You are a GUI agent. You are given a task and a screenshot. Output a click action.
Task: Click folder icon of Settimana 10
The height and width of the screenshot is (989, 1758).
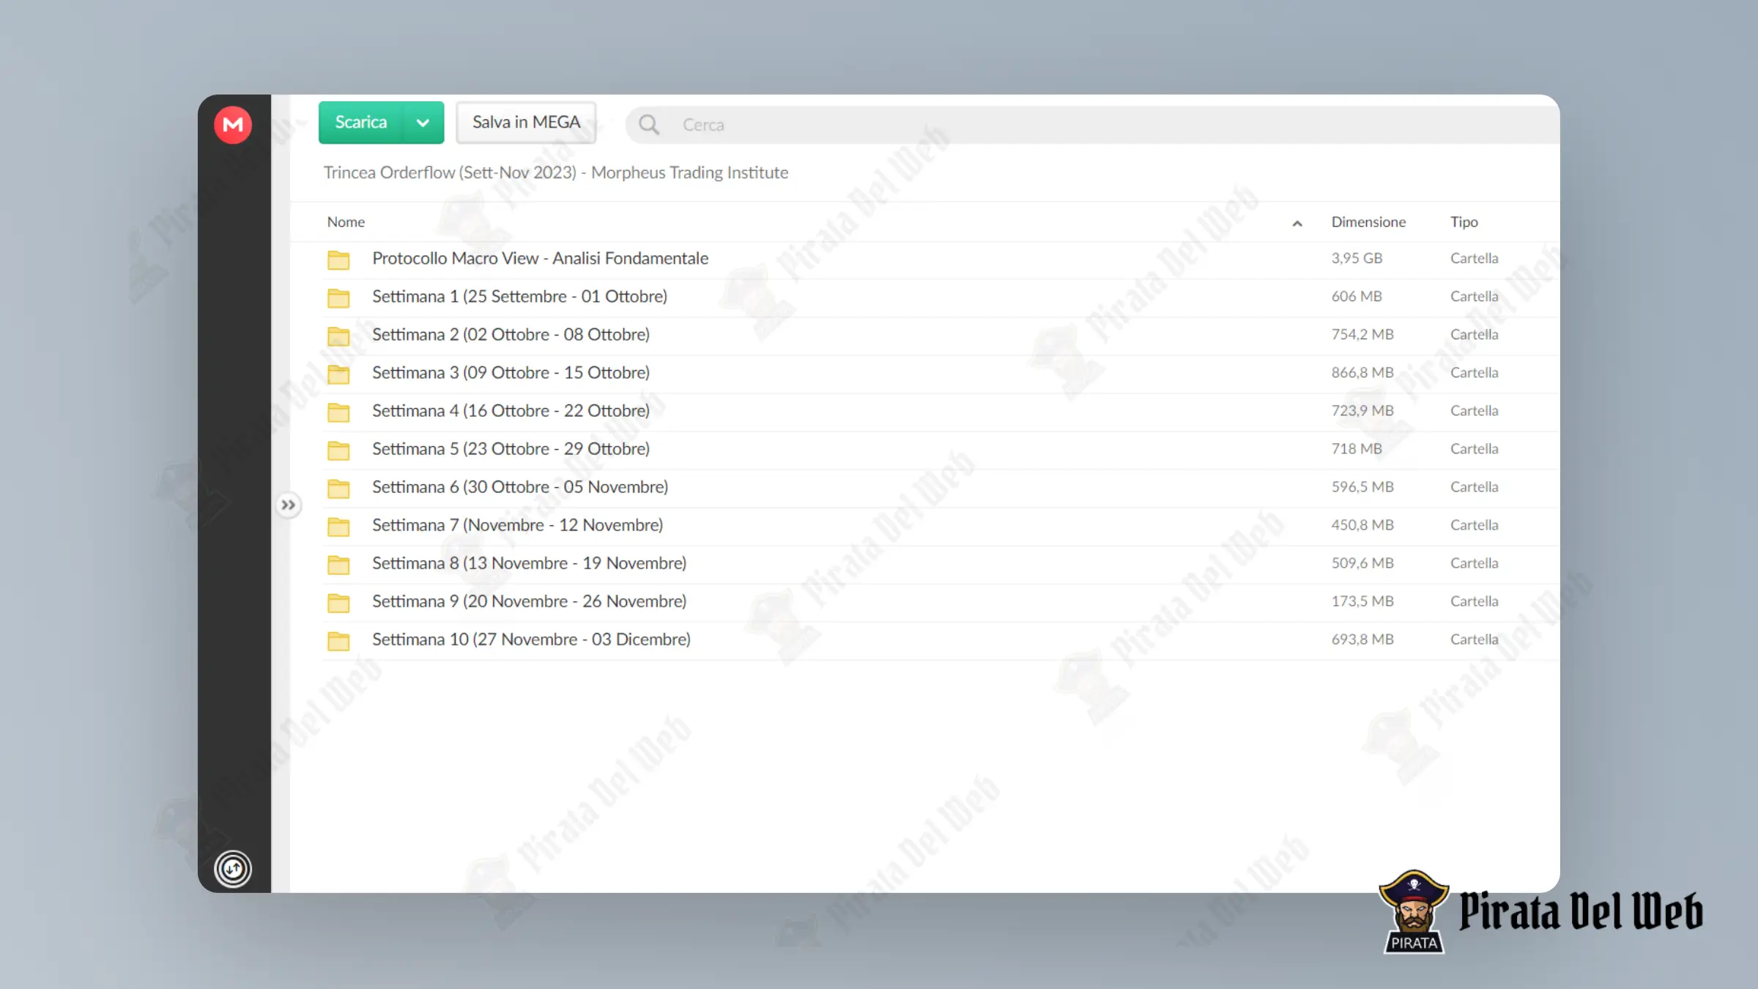point(338,640)
